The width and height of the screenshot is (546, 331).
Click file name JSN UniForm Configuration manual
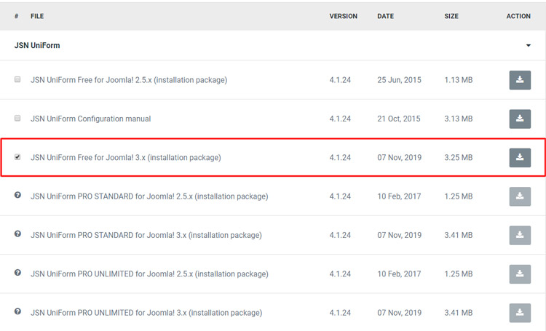[90, 119]
